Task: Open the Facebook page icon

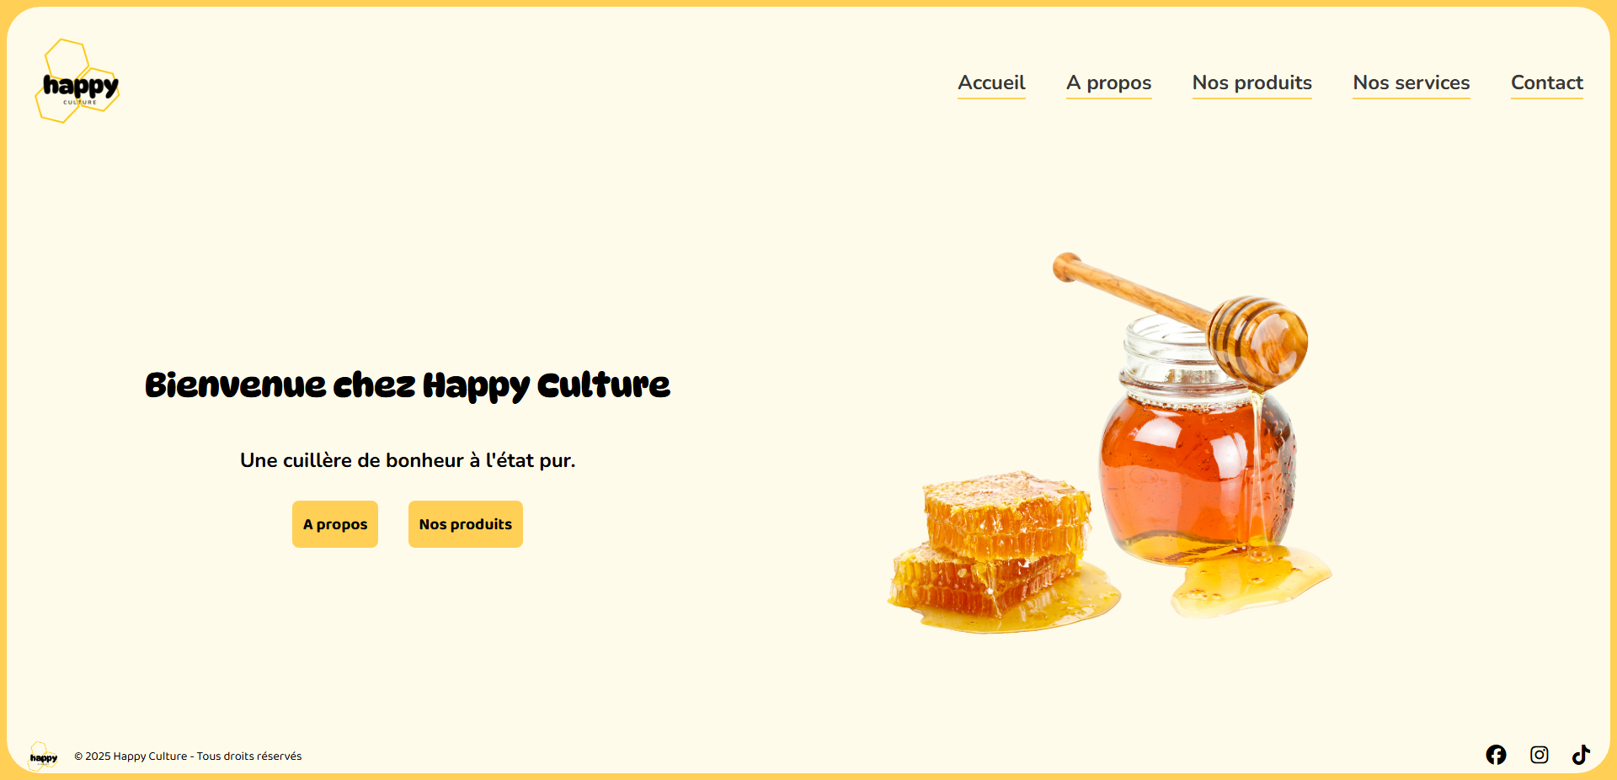Action: point(1496,755)
